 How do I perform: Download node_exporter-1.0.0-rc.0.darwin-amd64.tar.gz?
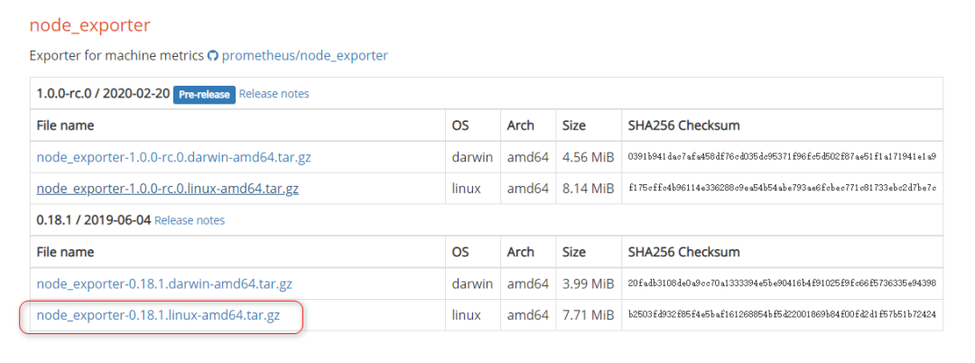coord(174,157)
